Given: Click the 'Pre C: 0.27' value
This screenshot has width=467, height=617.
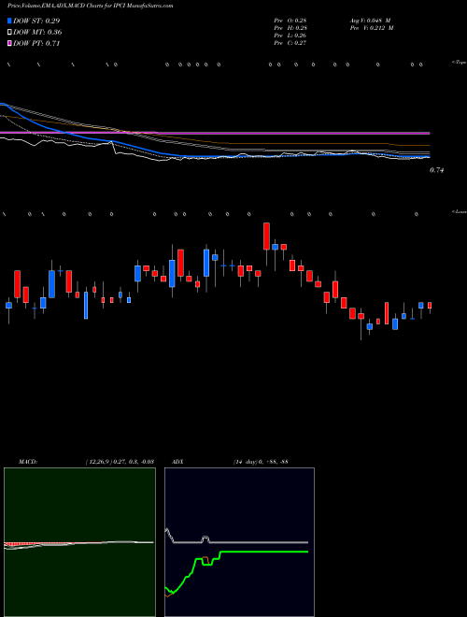Looking at the screenshot, I should pos(290,43).
